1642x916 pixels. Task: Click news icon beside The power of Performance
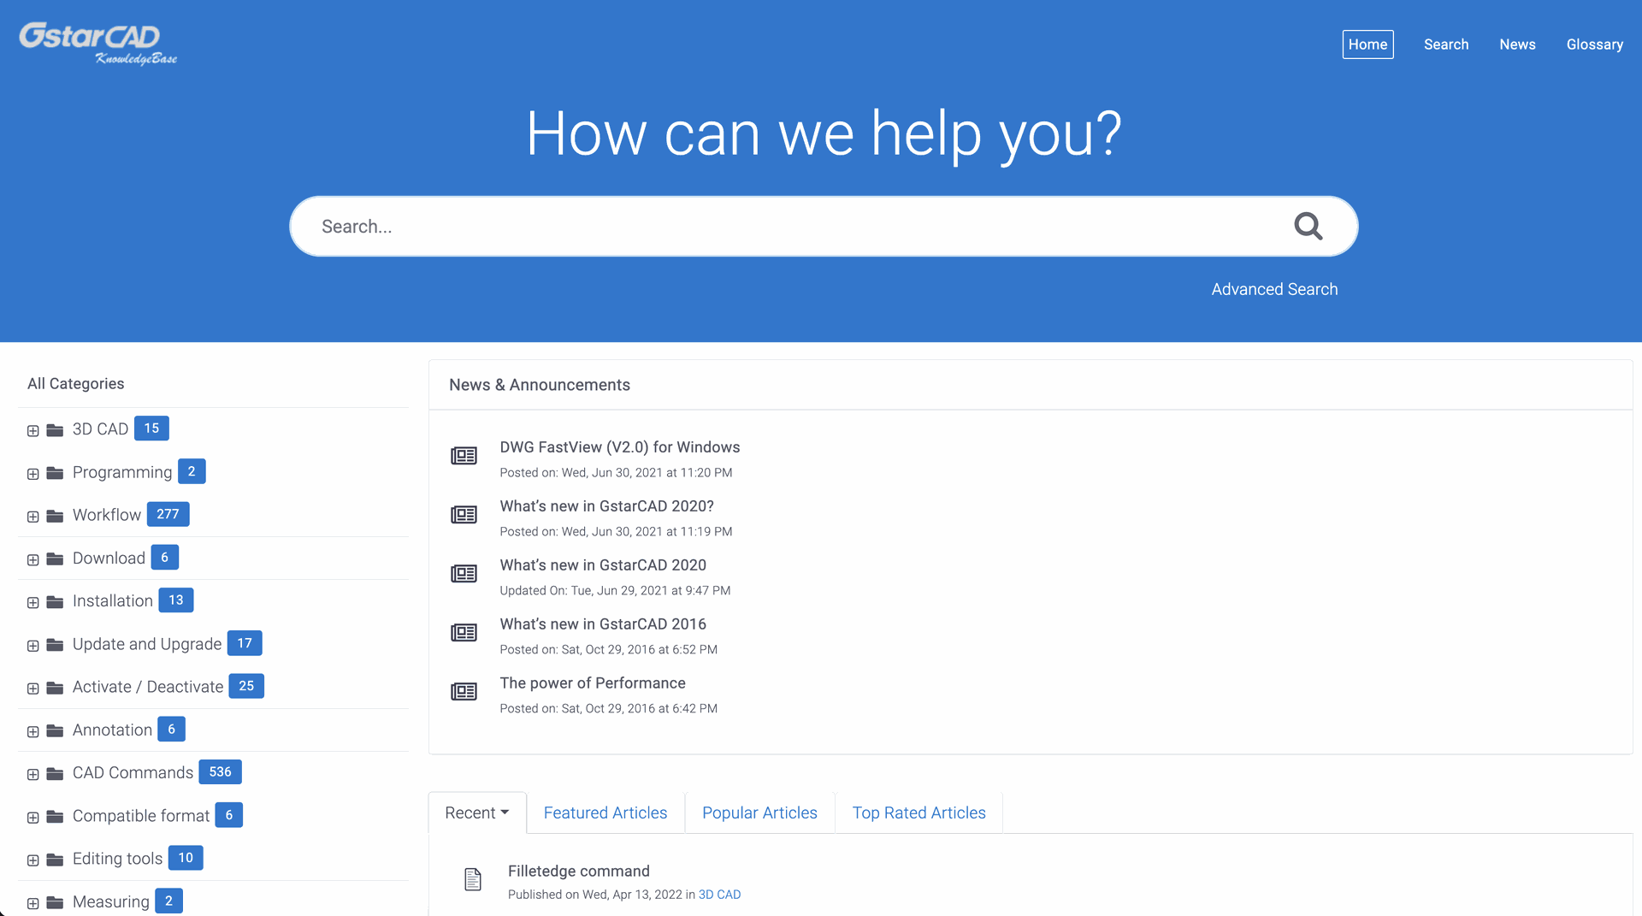click(464, 692)
